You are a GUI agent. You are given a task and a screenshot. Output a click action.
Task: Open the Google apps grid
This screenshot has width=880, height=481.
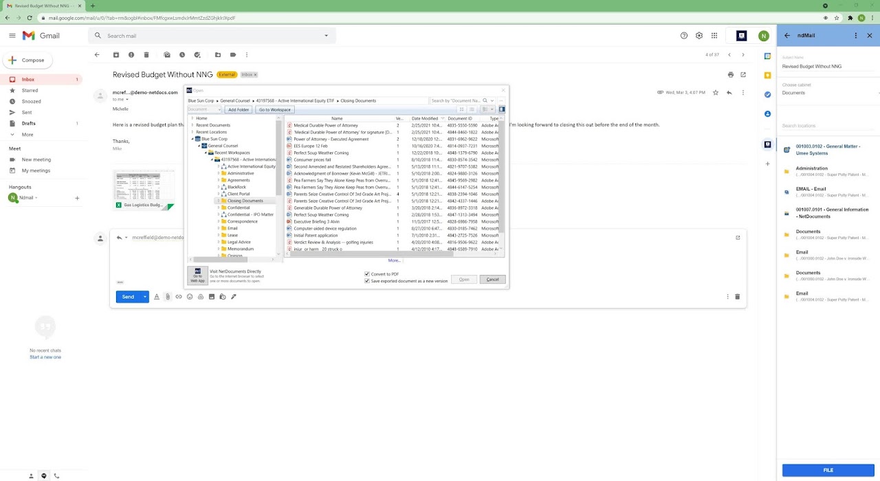[714, 36]
